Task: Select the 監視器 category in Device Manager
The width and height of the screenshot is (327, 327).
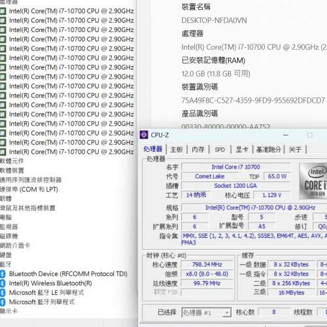Action: pos(9,227)
